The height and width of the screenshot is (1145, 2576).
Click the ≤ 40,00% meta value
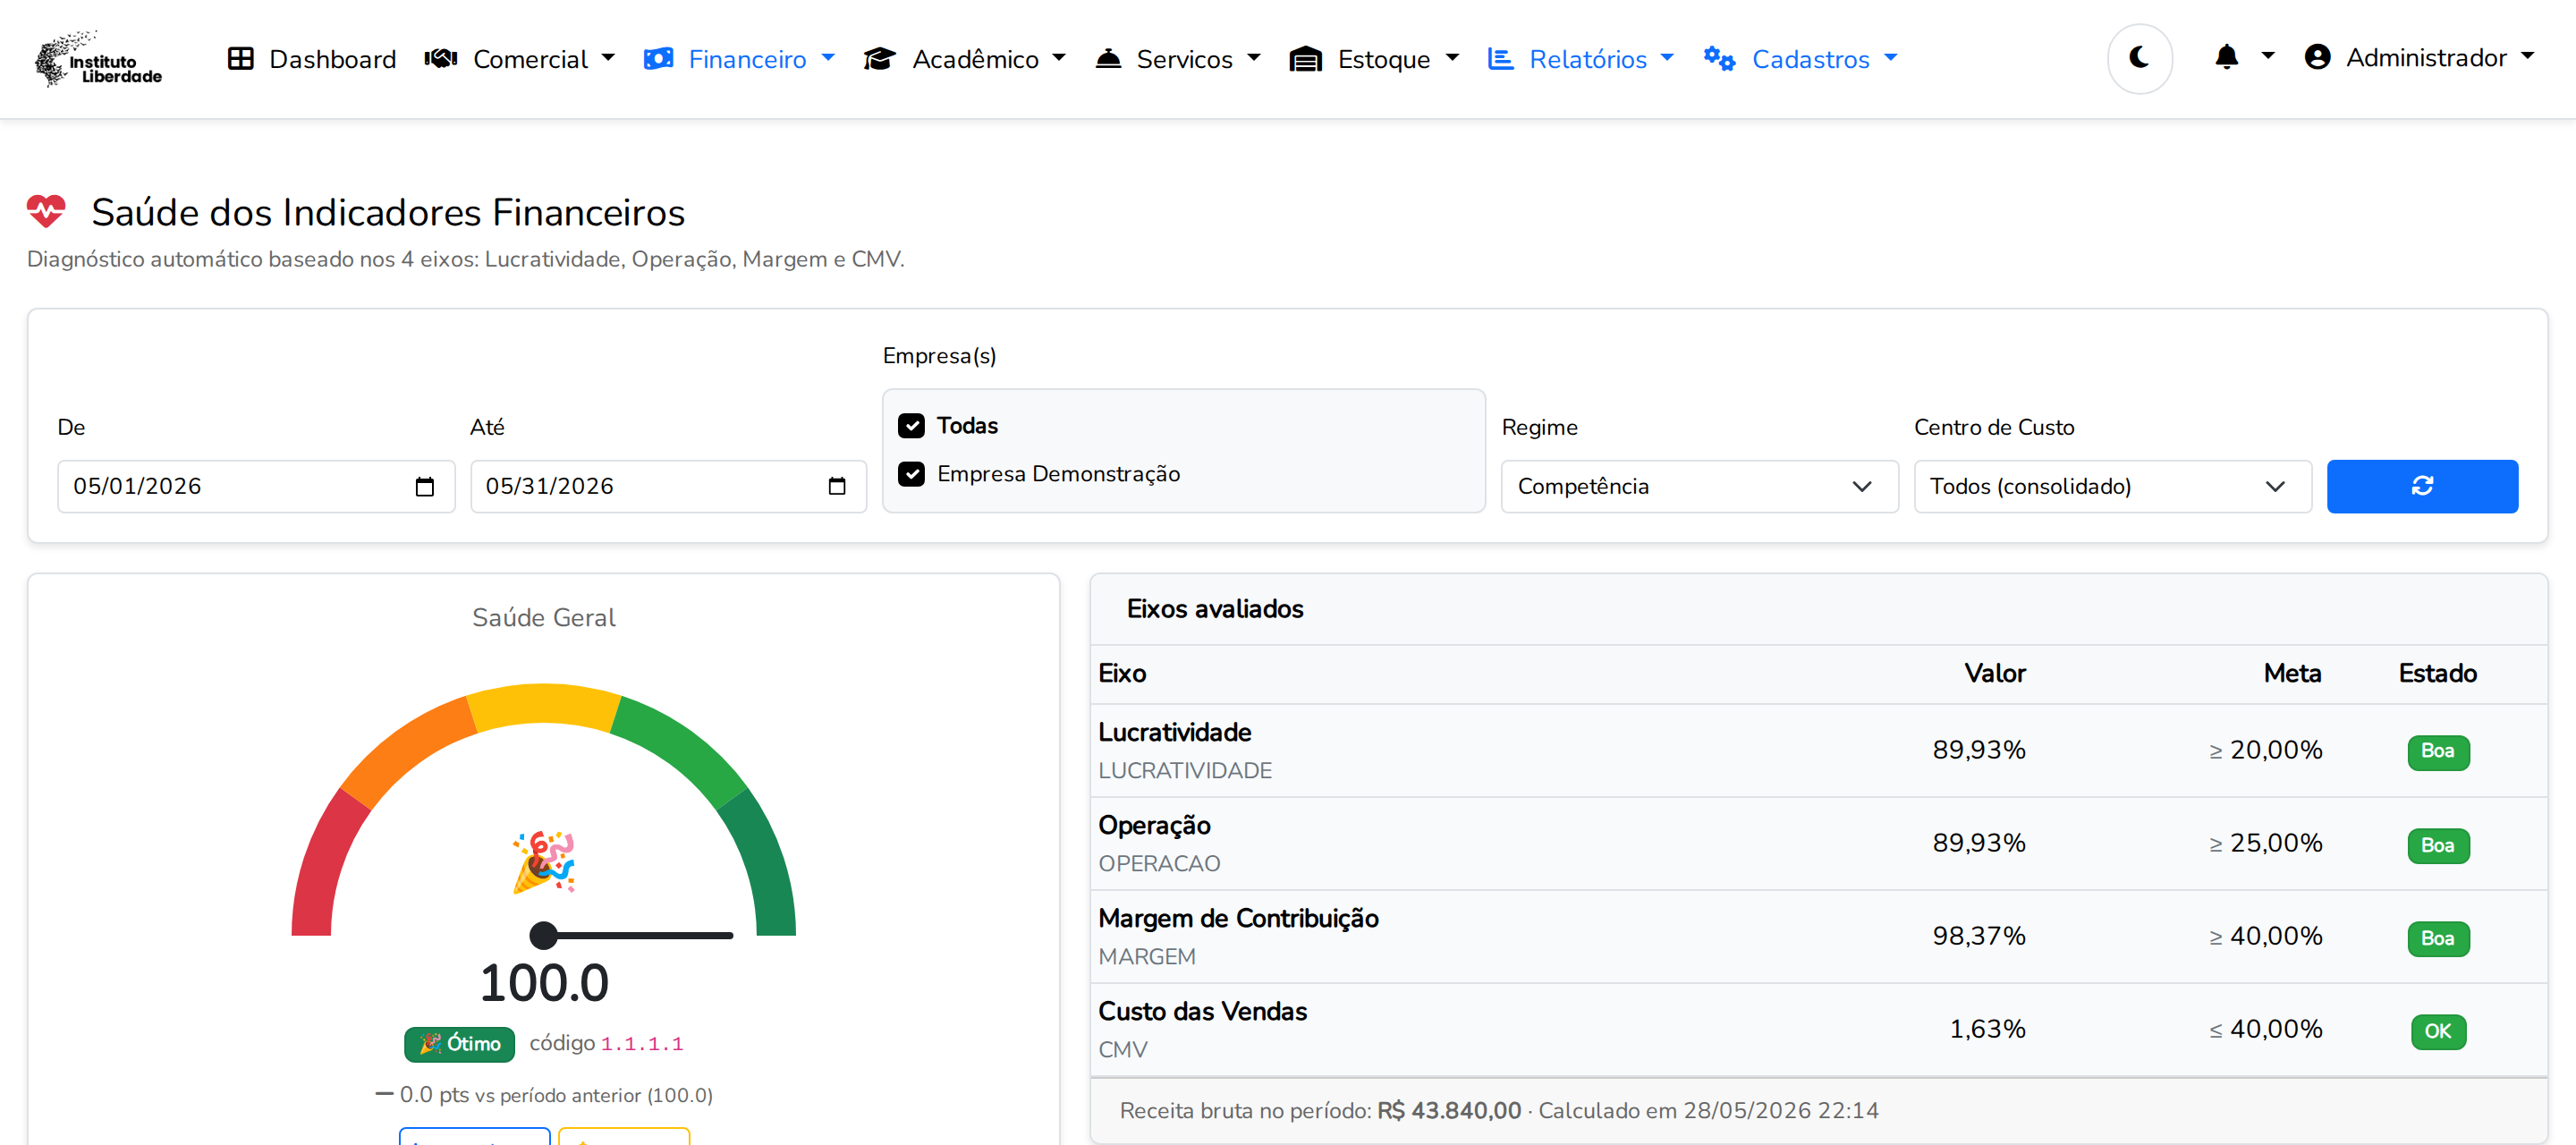pos(2265,1029)
